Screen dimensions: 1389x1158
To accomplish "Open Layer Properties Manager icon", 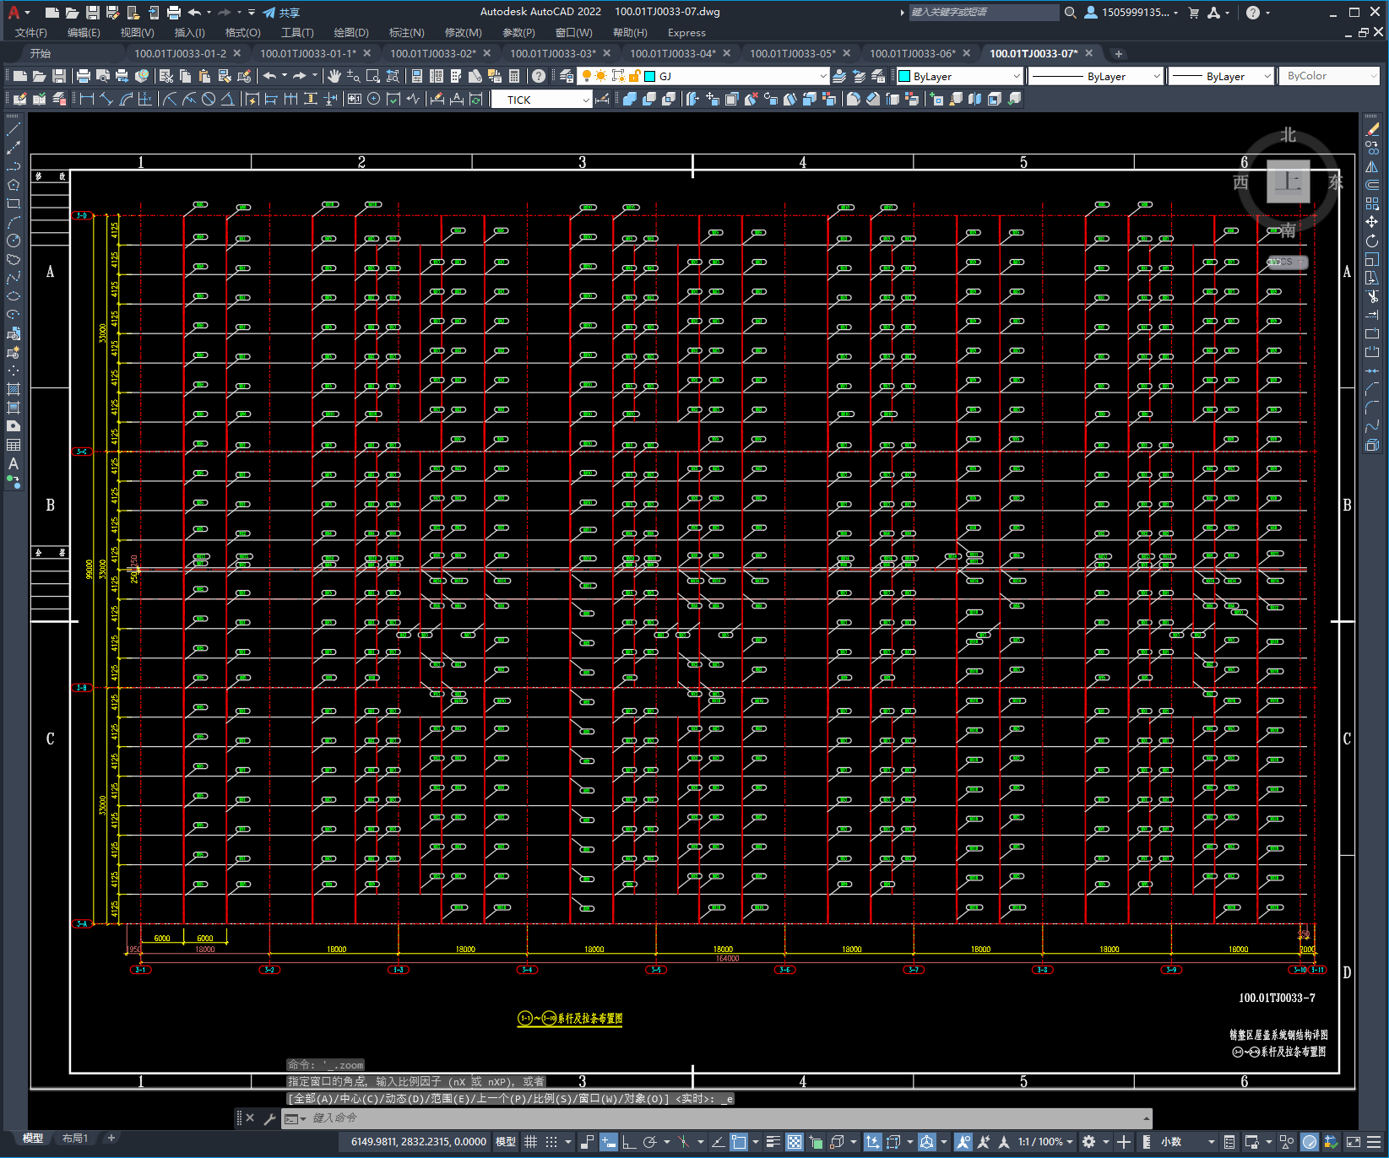I will click(567, 76).
